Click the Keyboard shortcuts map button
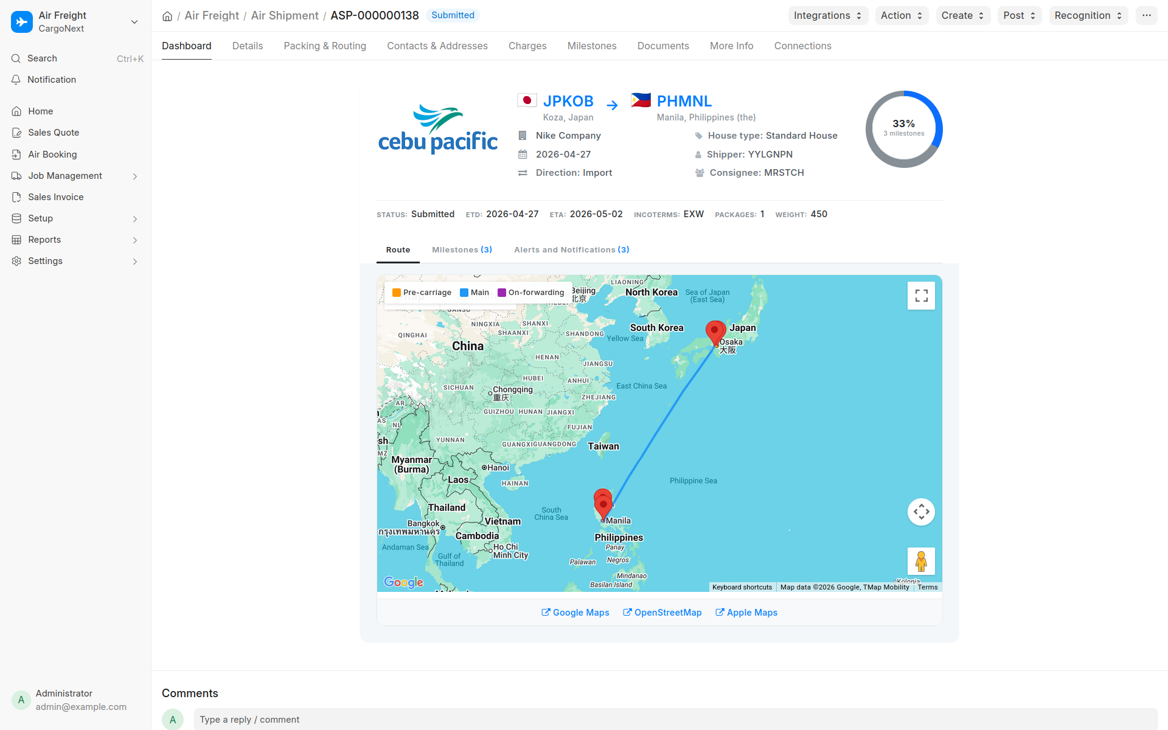Screen dimensions: 1168x730 (742, 587)
